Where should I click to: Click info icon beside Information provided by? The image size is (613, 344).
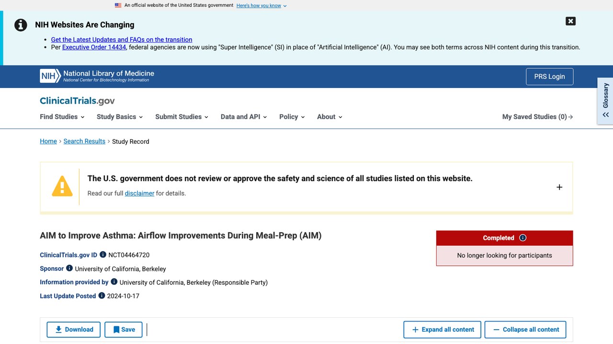pos(114,282)
